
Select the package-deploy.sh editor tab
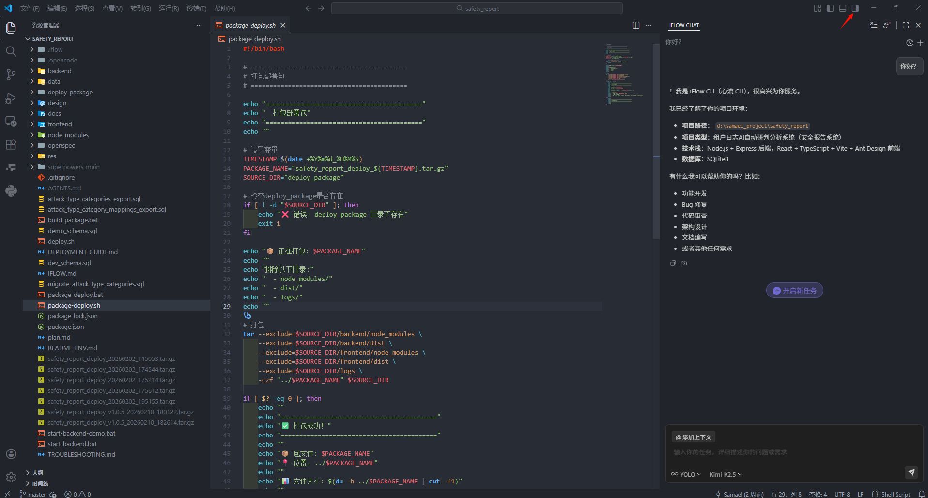[x=250, y=25]
